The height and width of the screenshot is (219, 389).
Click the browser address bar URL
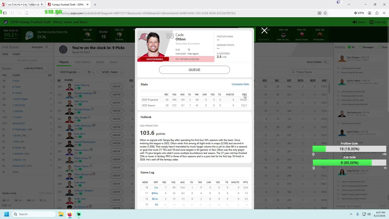[148, 13]
